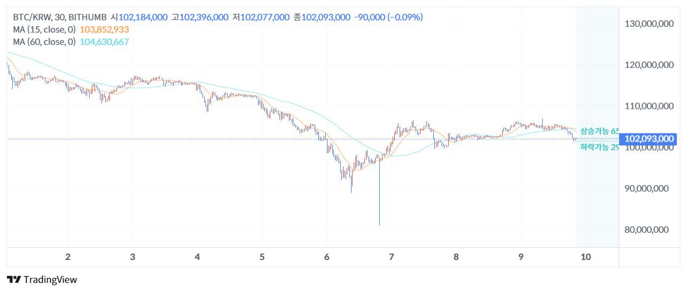Image resolution: width=687 pixels, height=292 pixels.
Task: Click the teal MA 60 value 104,630,667
Action: (x=104, y=42)
